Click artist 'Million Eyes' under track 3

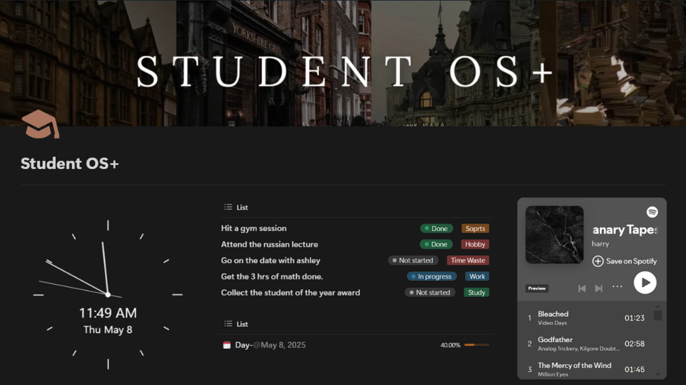[x=553, y=375]
